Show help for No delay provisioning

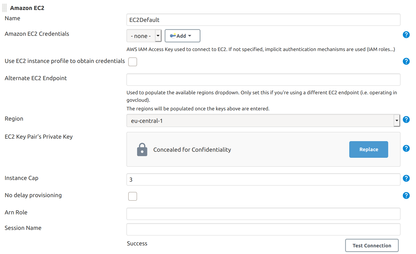pos(406,195)
